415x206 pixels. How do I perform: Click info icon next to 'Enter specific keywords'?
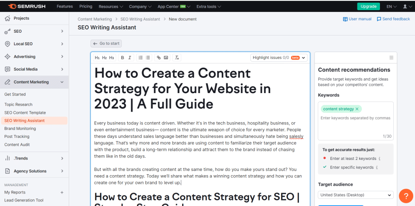[377, 167]
